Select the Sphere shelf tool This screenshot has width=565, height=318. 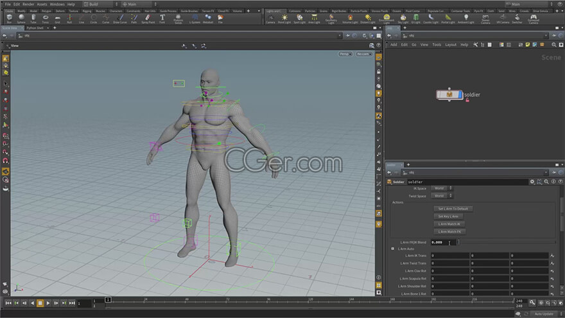[x=21, y=19]
